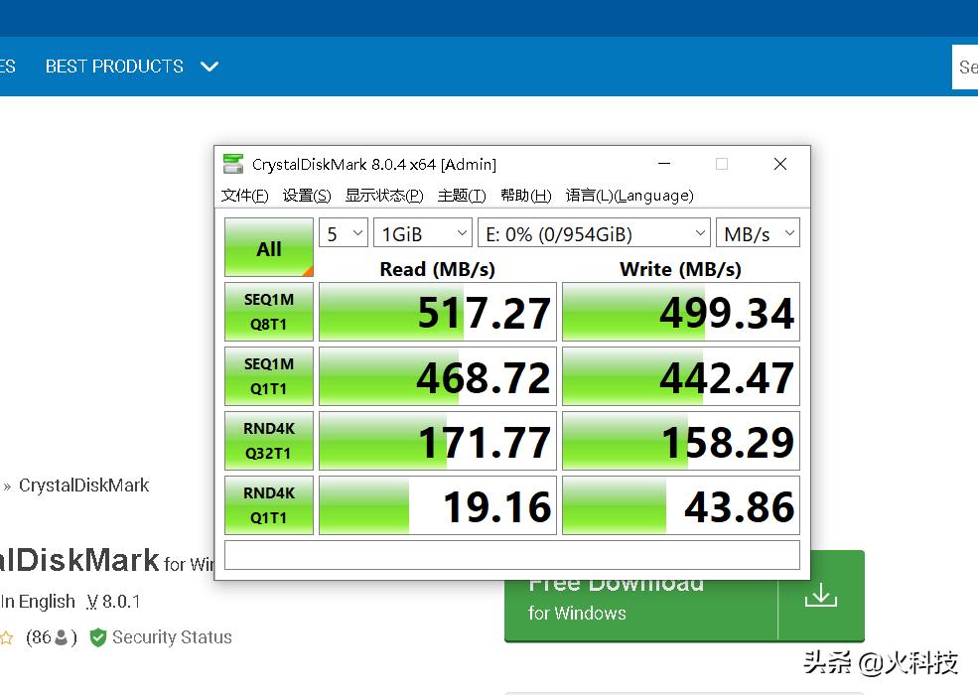Image resolution: width=978 pixels, height=695 pixels.
Task: Click the CrystalDiskMark breadcrumb link
Action: click(x=84, y=486)
